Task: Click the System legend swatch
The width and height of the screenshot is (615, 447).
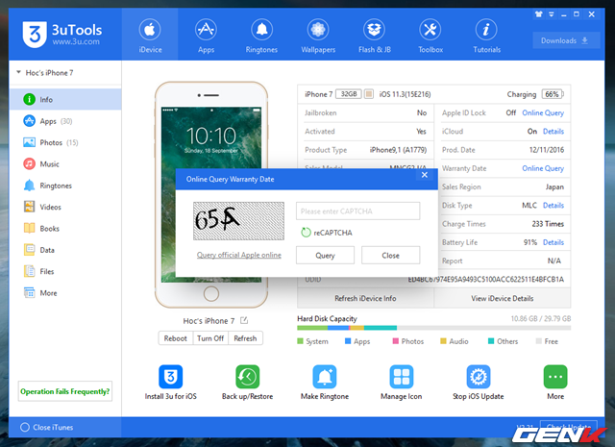Action: pyautogui.click(x=301, y=341)
